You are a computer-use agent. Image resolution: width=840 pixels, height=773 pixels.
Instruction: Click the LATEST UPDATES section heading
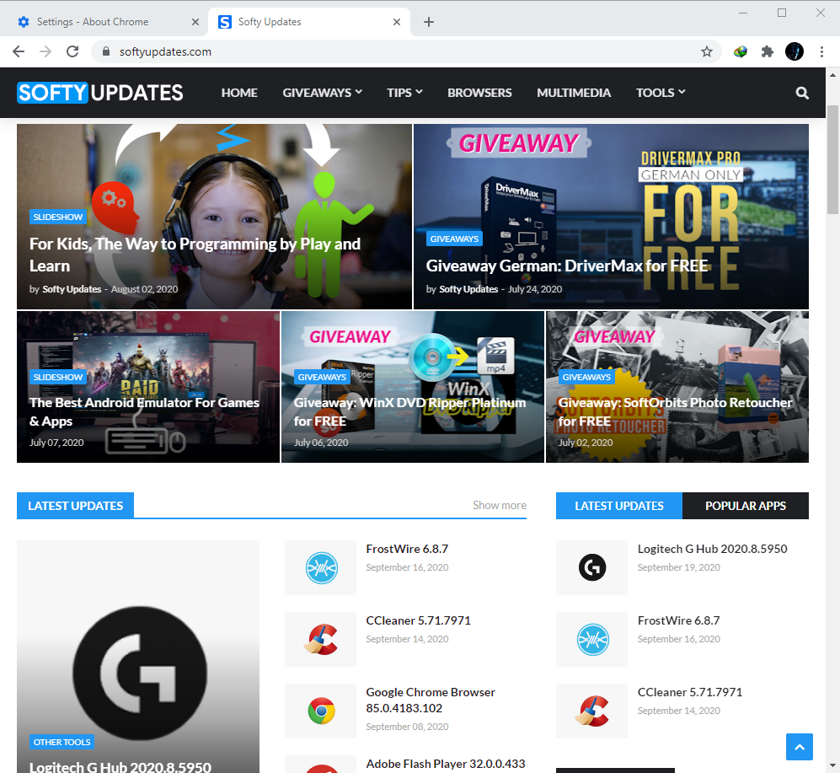[x=76, y=506]
